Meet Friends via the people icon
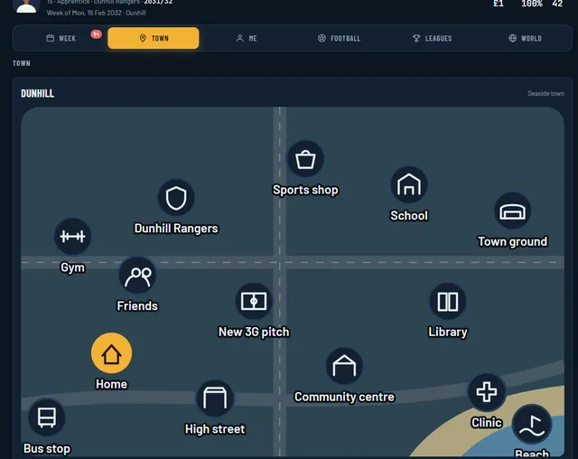578x459 pixels. [137, 276]
